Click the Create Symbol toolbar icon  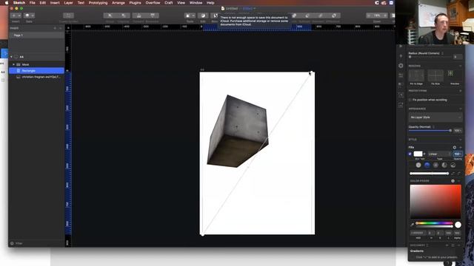[x=68, y=16]
